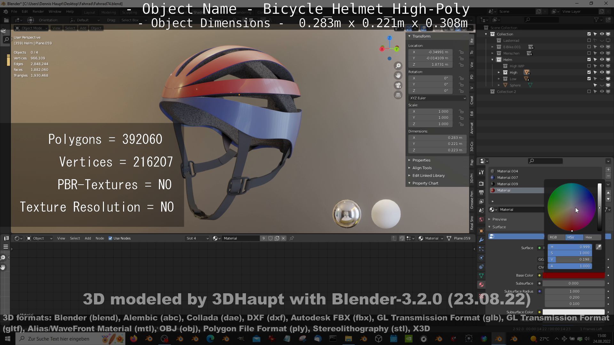Image resolution: width=614 pixels, height=345 pixels.
Task: Open the Material properties tab icon
Action: (x=481, y=285)
